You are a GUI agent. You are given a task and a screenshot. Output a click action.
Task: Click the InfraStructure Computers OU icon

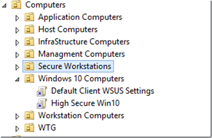click(x=30, y=42)
